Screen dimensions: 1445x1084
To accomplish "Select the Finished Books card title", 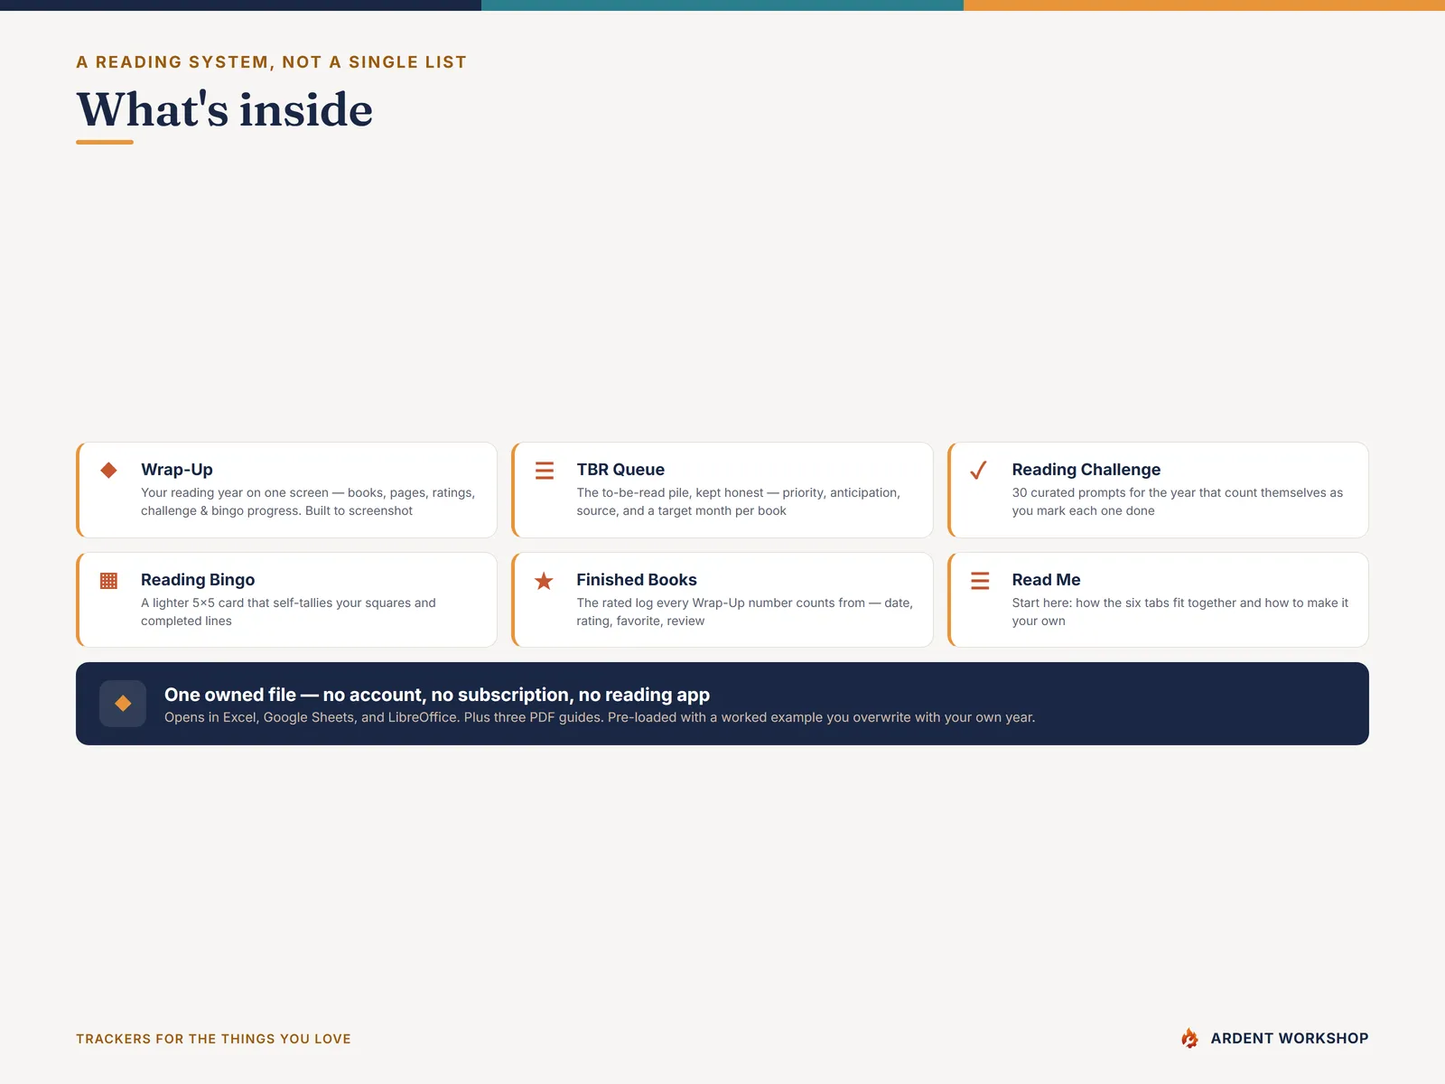I will point(637,580).
